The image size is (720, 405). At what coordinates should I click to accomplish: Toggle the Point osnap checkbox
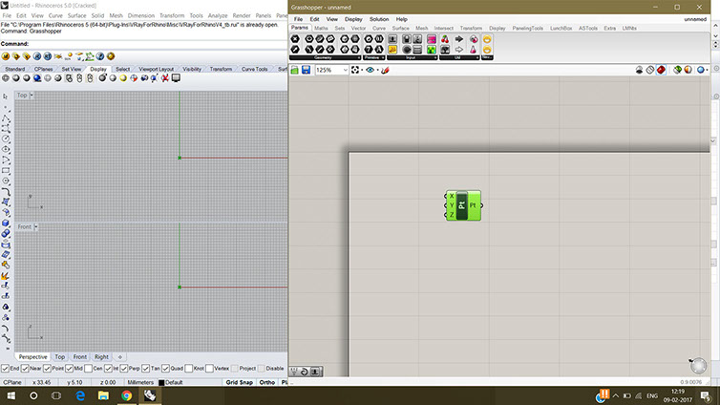[x=47, y=369]
